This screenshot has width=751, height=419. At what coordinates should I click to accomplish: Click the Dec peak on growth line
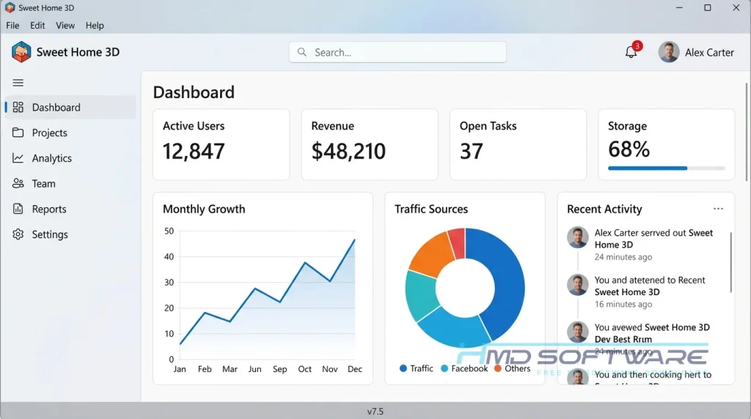[354, 240]
